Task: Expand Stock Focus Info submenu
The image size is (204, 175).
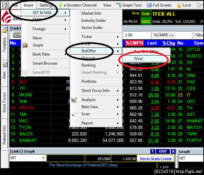Action: pos(118,91)
